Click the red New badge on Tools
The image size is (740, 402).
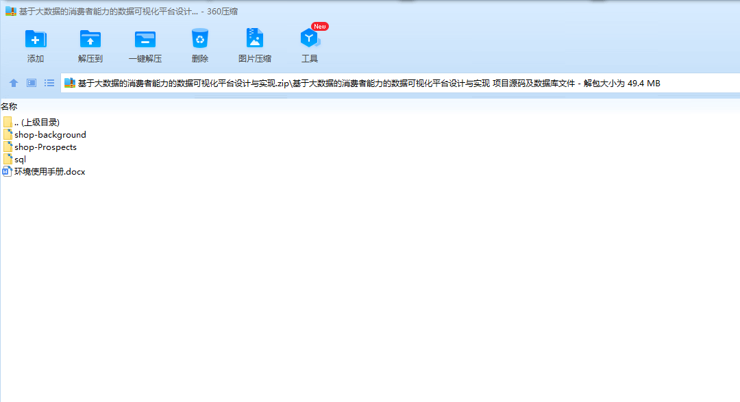(320, 27)
